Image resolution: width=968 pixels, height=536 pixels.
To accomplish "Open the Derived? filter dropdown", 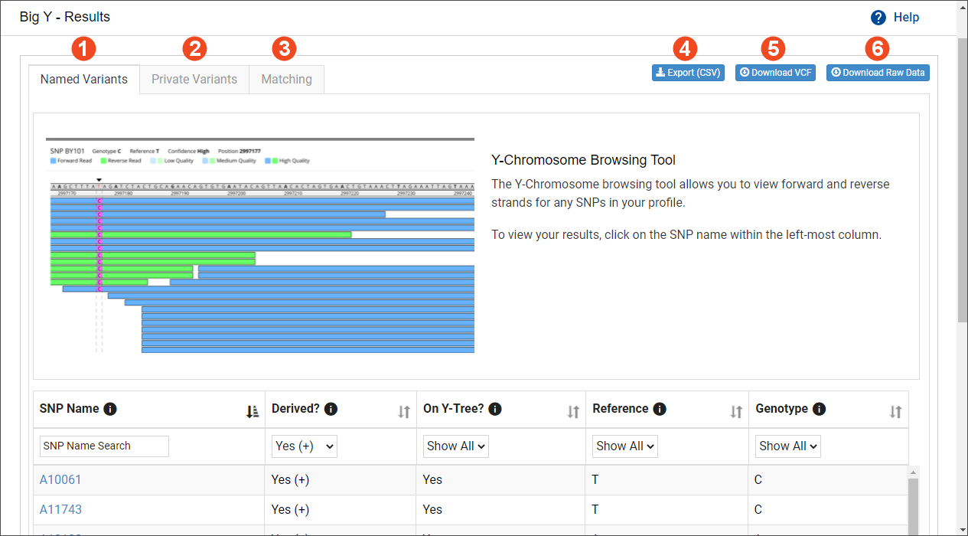I will [x=305, y=446].
